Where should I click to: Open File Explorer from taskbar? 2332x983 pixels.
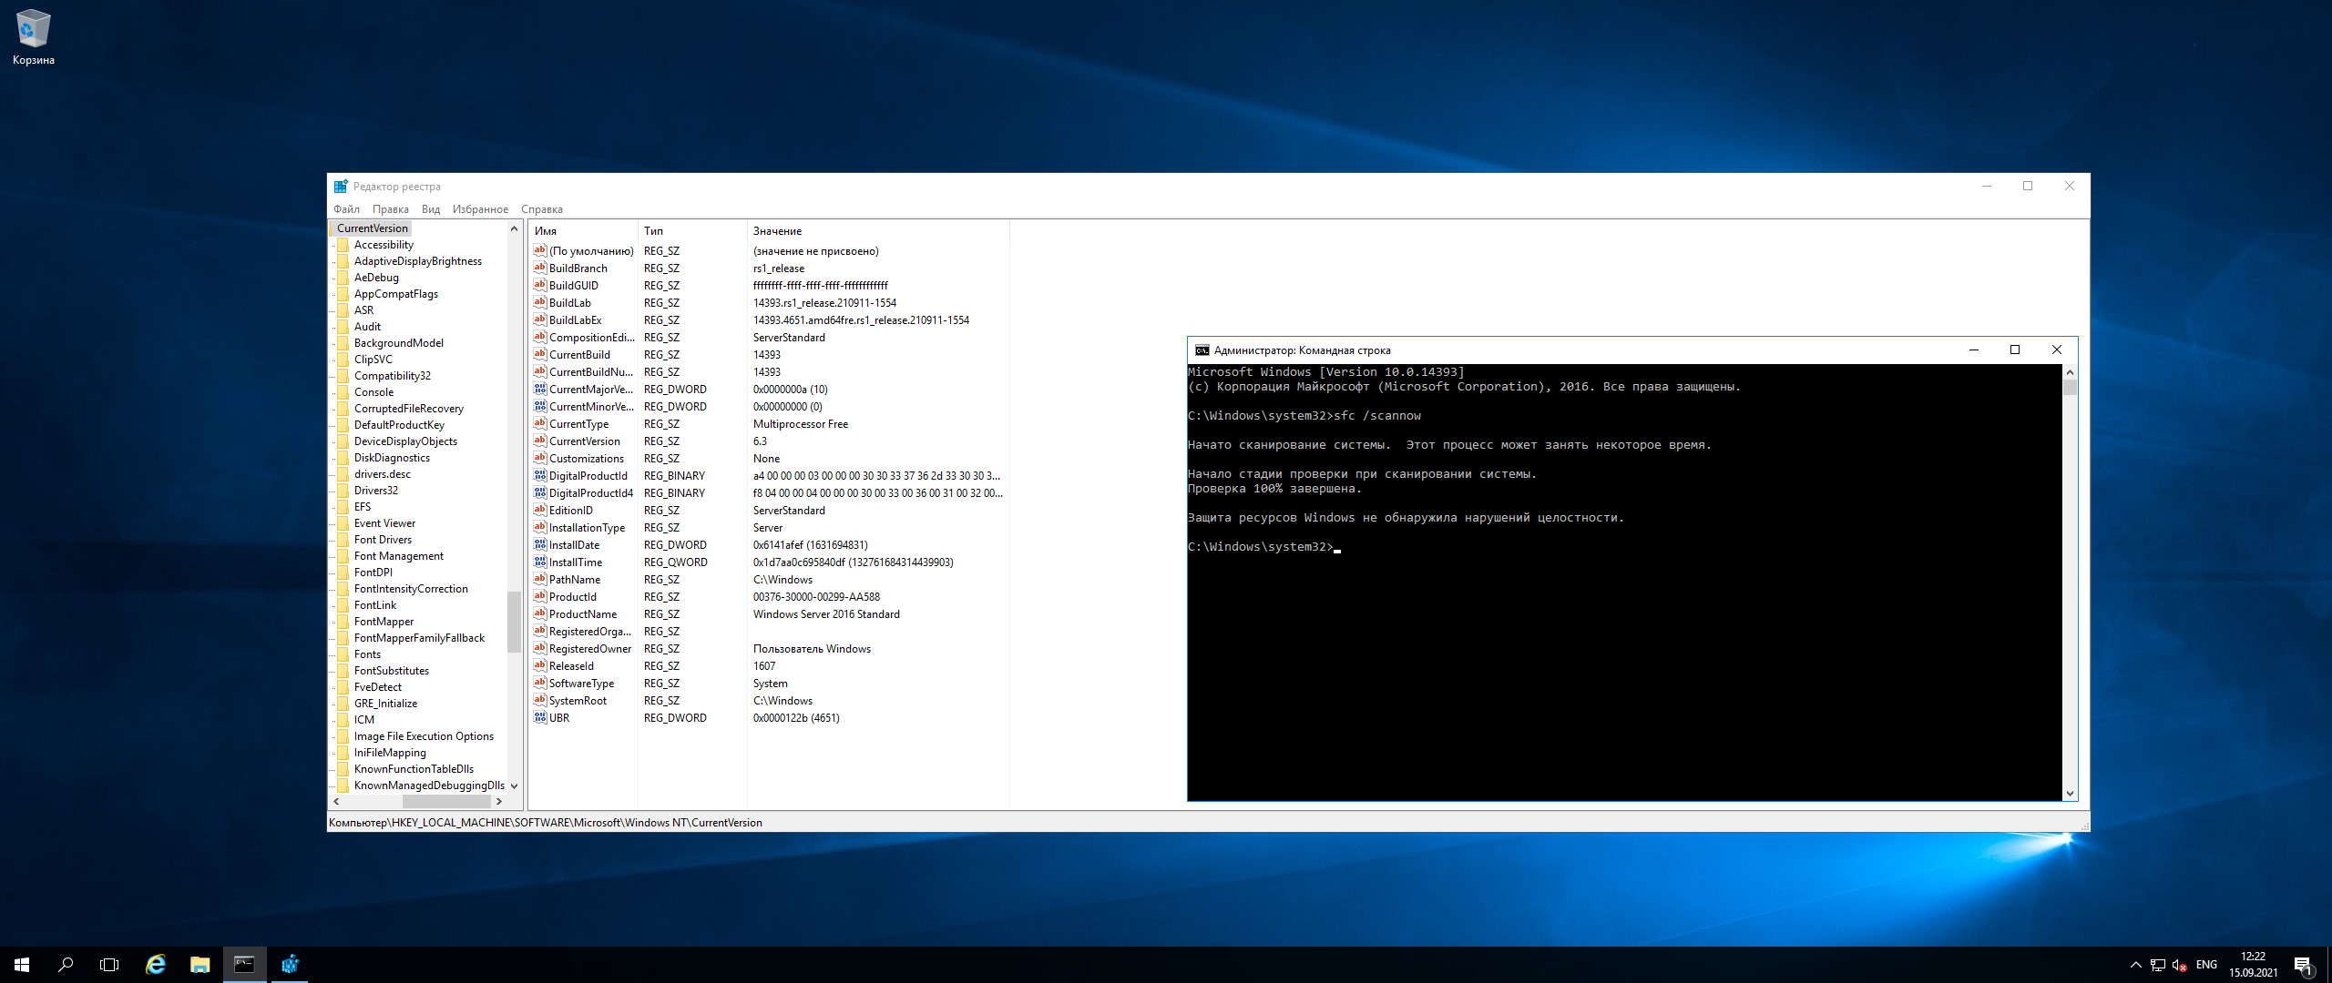pyautogui.click(x=200, y=965)
